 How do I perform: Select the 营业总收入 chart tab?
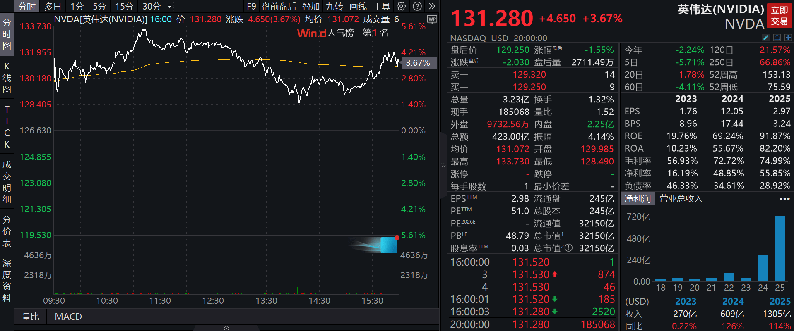[681, 198]
